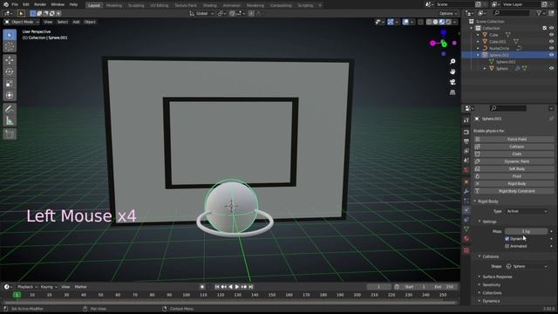Open the Render menu

(x=40, y=4)
